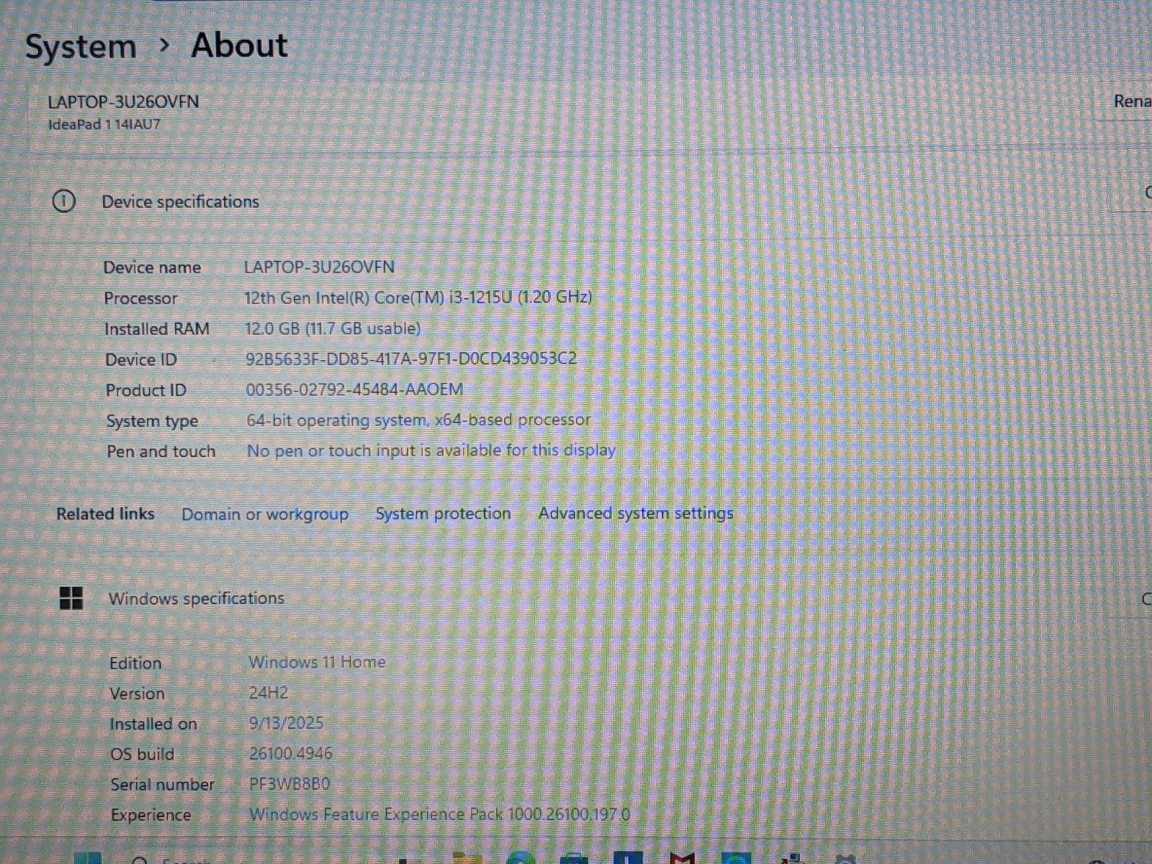Launch Microsoft Edge from the taskbar
The width and height of the screenshot is (1152, 864).
tap(520, 858)
